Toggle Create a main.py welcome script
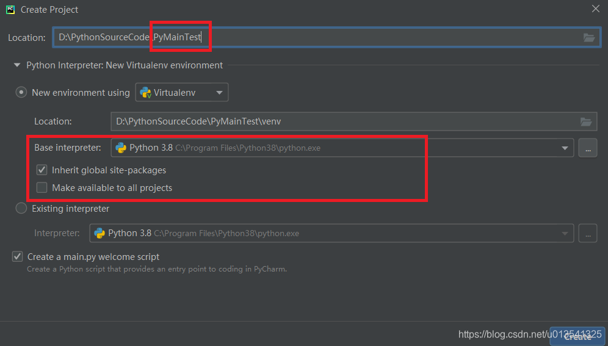 pyautogui.click(x=18, y=256)
